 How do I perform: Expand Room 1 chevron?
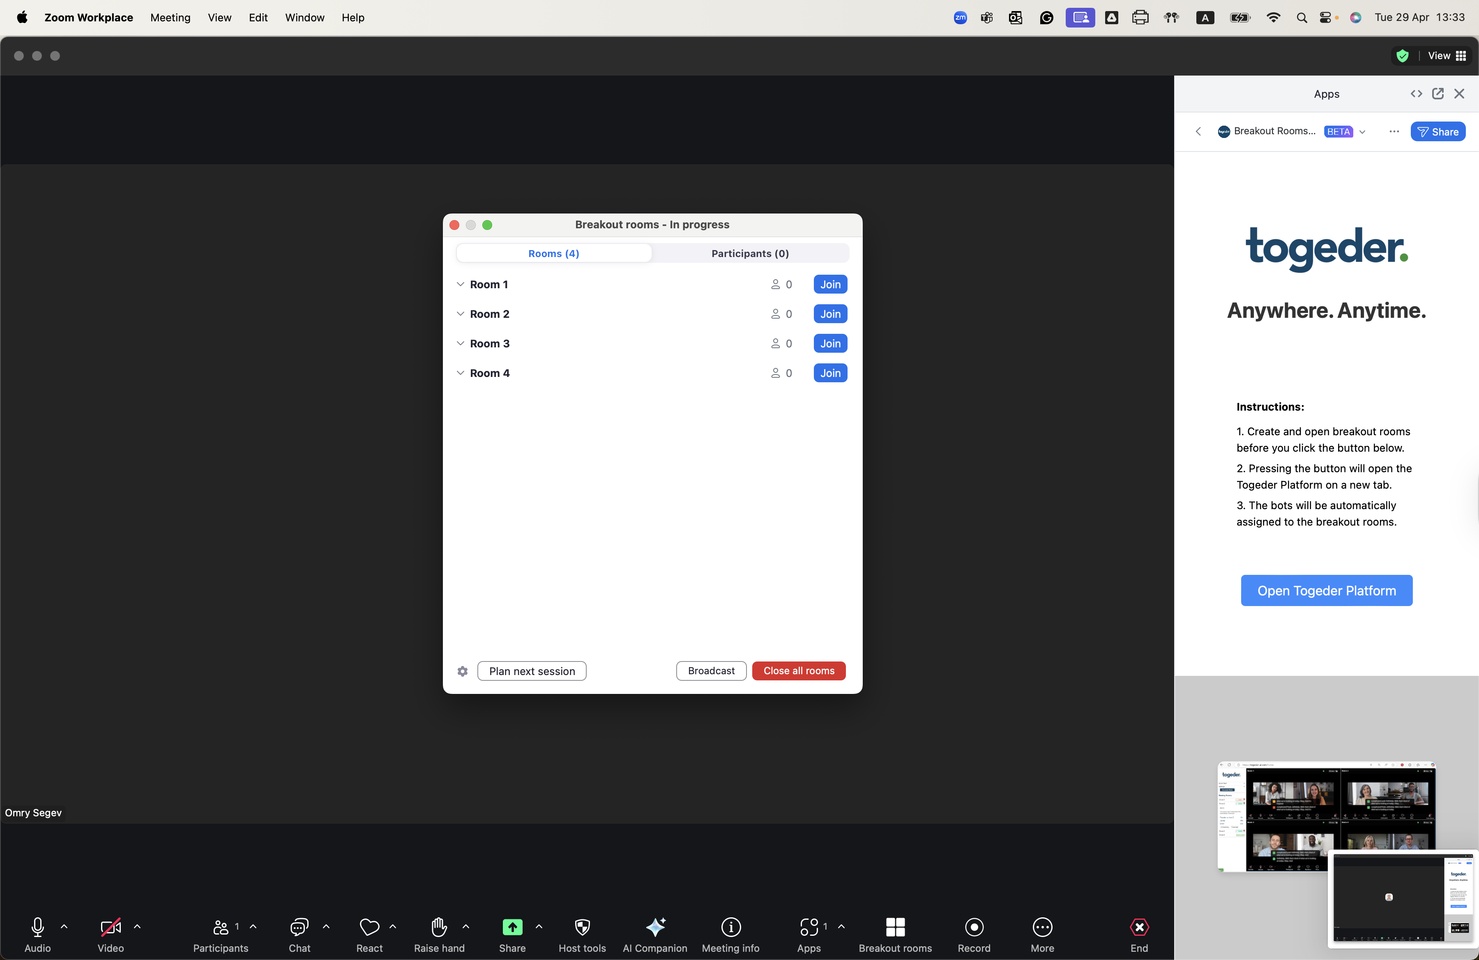pos(460,285)
